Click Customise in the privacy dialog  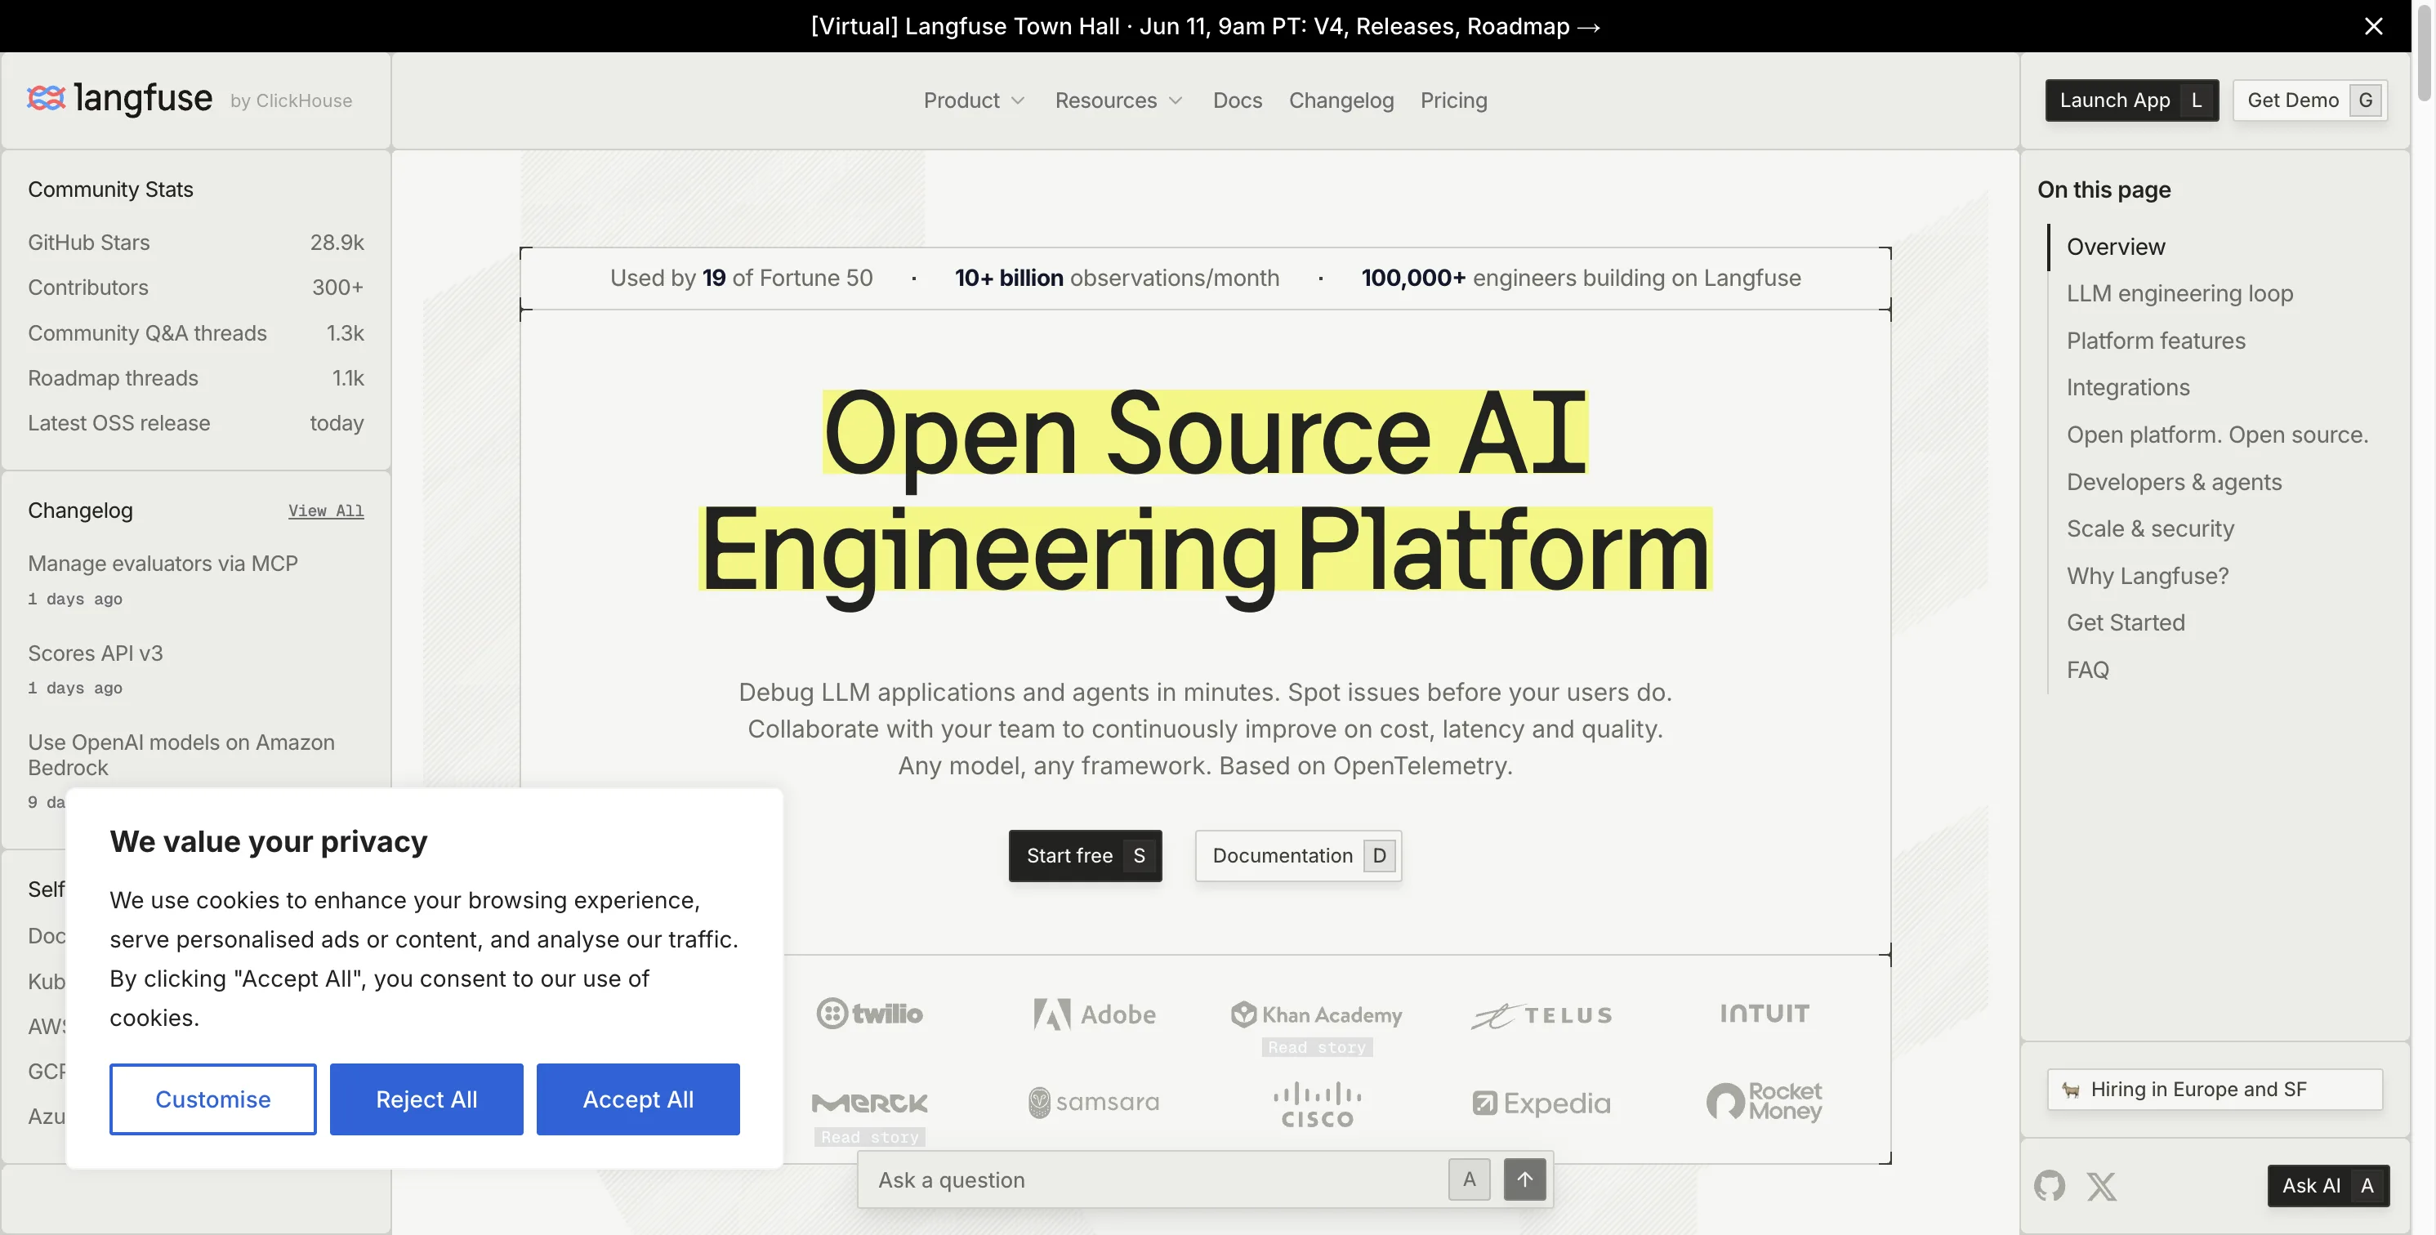point(212,1099)
